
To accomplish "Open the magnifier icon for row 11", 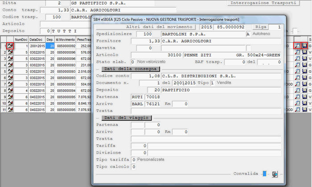I will point(297,109).
